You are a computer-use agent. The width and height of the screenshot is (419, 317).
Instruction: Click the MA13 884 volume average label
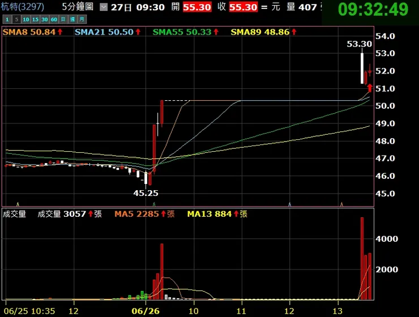pos(217,214)
